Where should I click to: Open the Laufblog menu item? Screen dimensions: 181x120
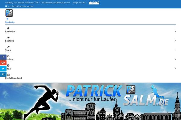click(x=10, y=41)
